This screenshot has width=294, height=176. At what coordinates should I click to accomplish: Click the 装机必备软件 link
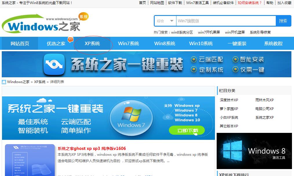click(223, 3)
